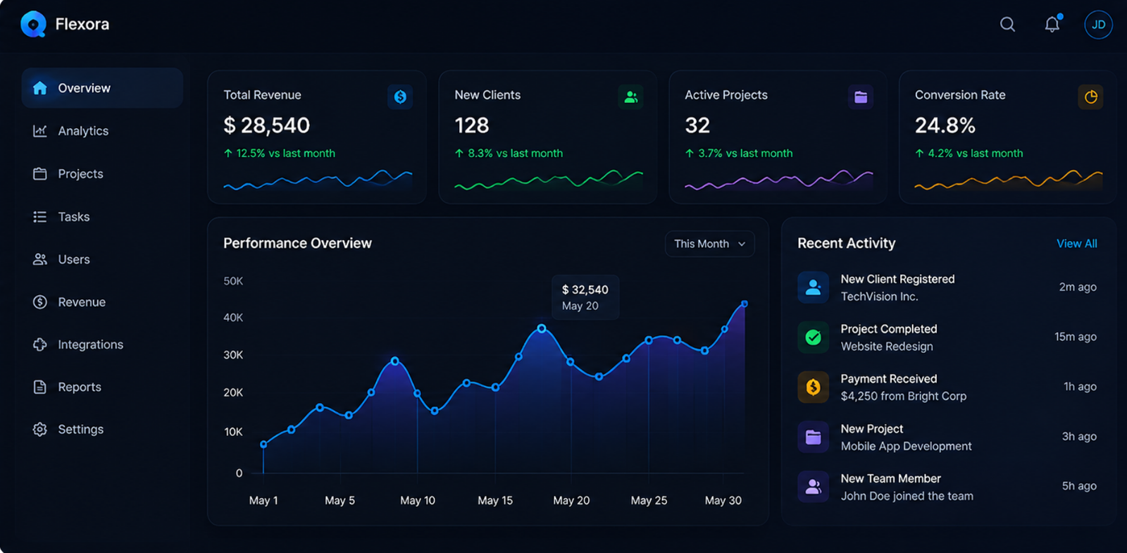This screenshot has height=553, width=1127.
Task: Go to Overview in the sidebar
Action: click(x=102, y=88)
